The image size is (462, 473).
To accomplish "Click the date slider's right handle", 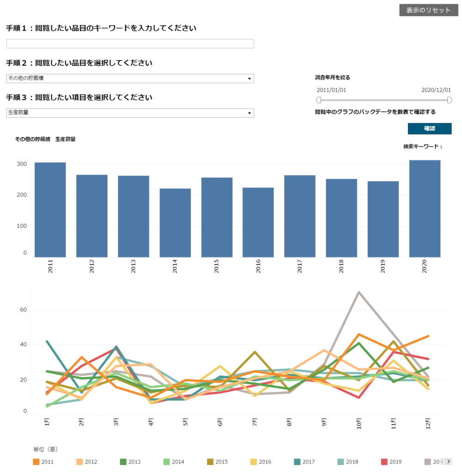I will [450, 100].
